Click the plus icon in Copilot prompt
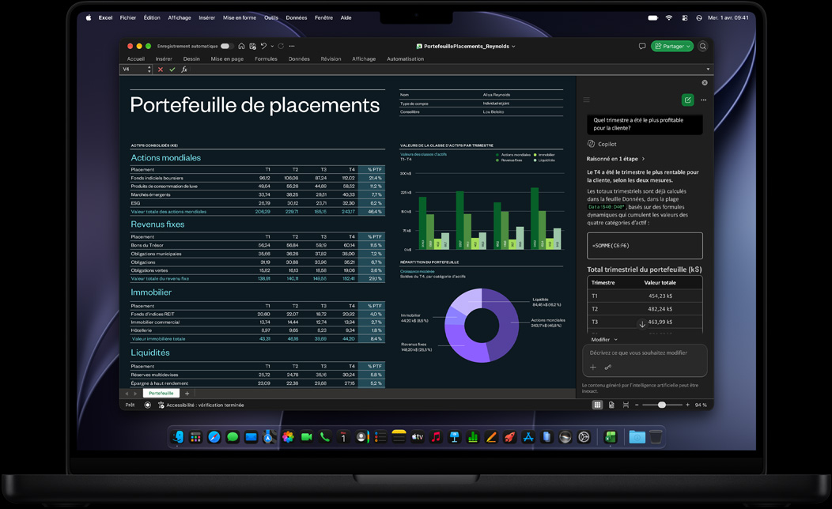The image size is (832, 509). 593,367
